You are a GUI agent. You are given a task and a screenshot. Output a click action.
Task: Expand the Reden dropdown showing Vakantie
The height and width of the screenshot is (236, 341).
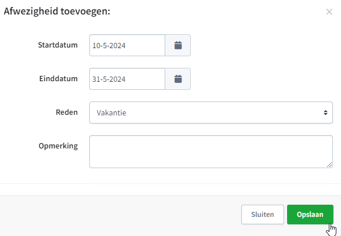211,112
